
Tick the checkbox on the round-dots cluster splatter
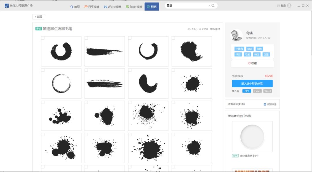pos(43,102)
